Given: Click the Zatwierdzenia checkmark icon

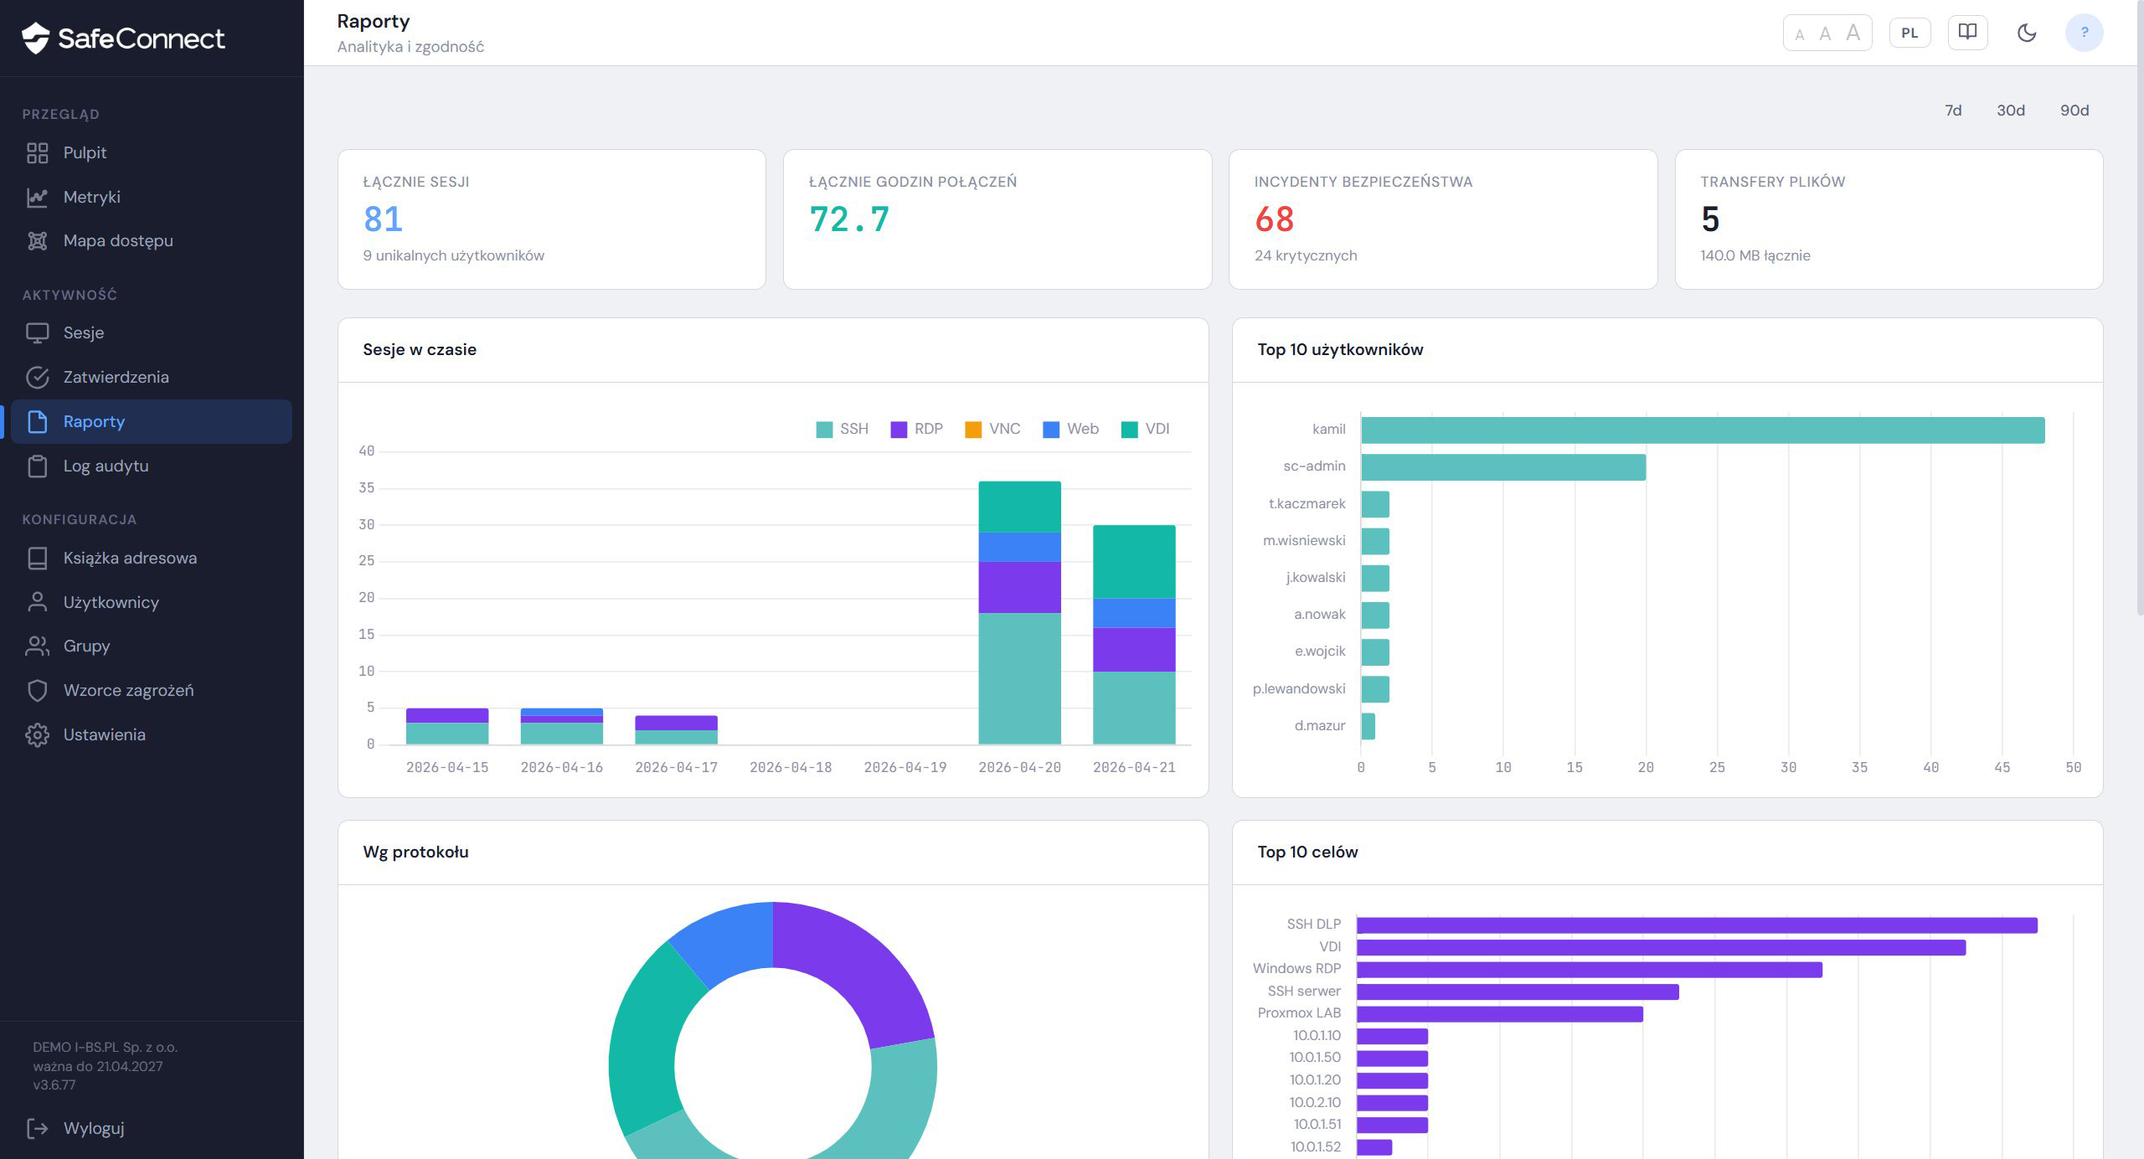Looking at the screenshot, I should click(x=37, y=377).
